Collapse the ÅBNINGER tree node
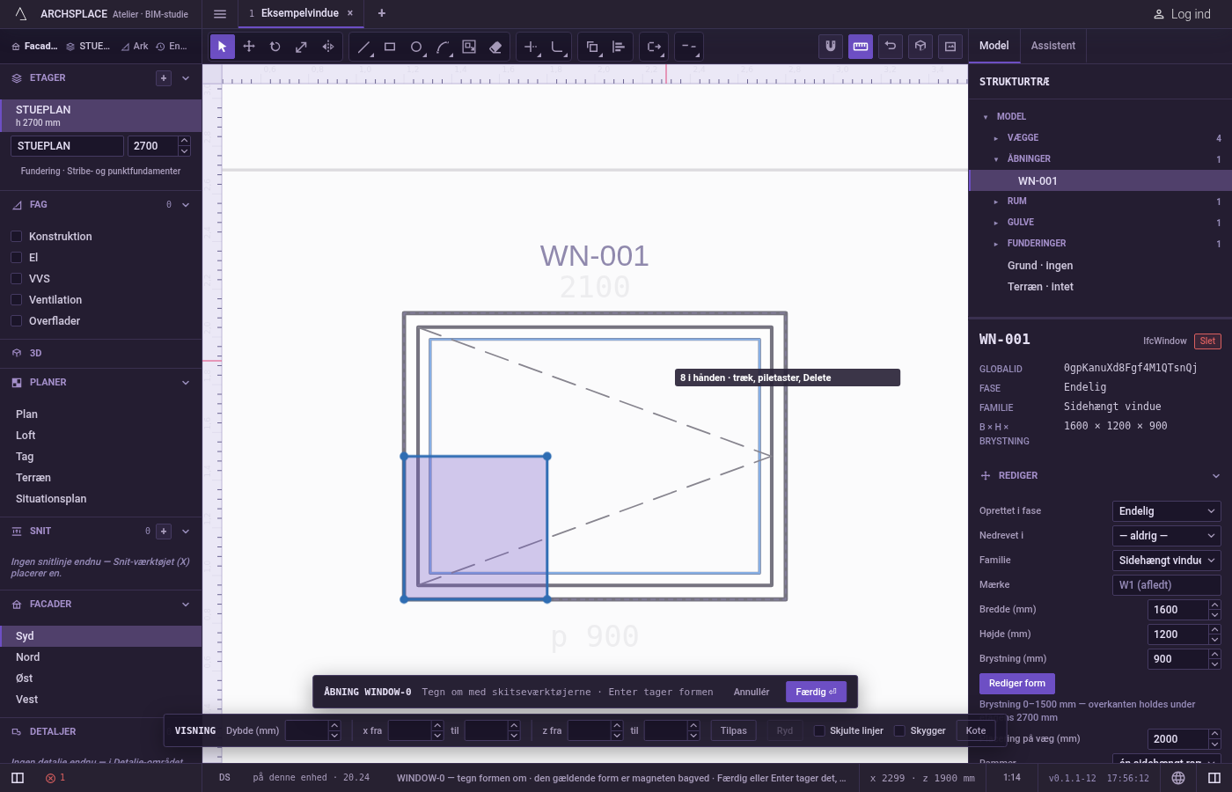Viewport: 1232px width, 792px height. click(x=996, y=159)
